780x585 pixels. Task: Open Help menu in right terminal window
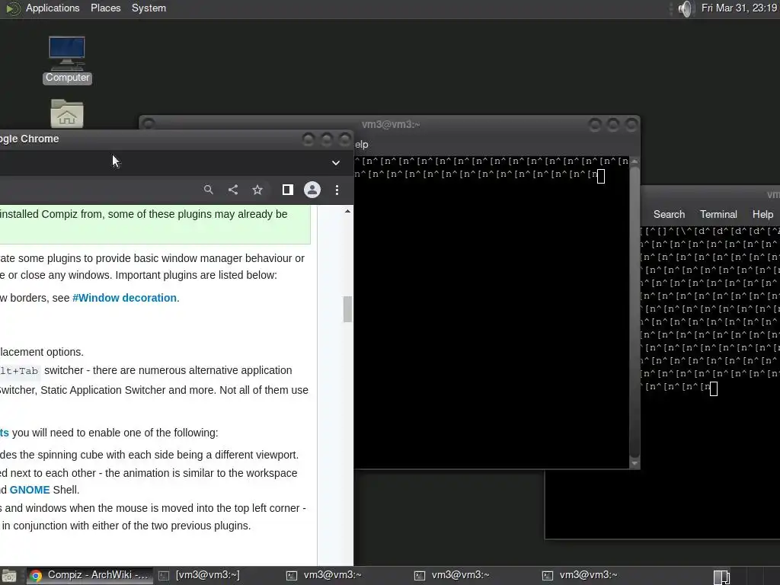(x=762, y=214)
